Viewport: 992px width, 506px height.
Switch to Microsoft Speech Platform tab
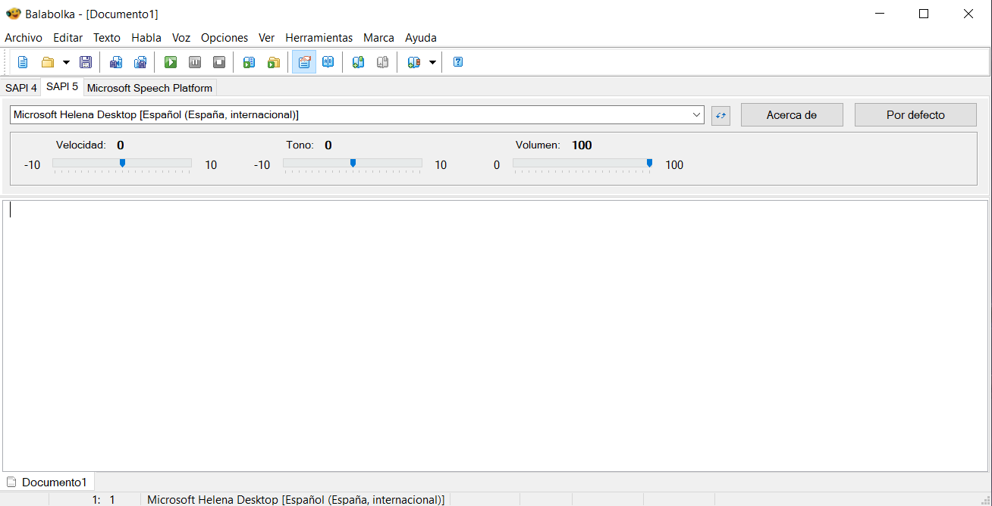tap(149, 88)
